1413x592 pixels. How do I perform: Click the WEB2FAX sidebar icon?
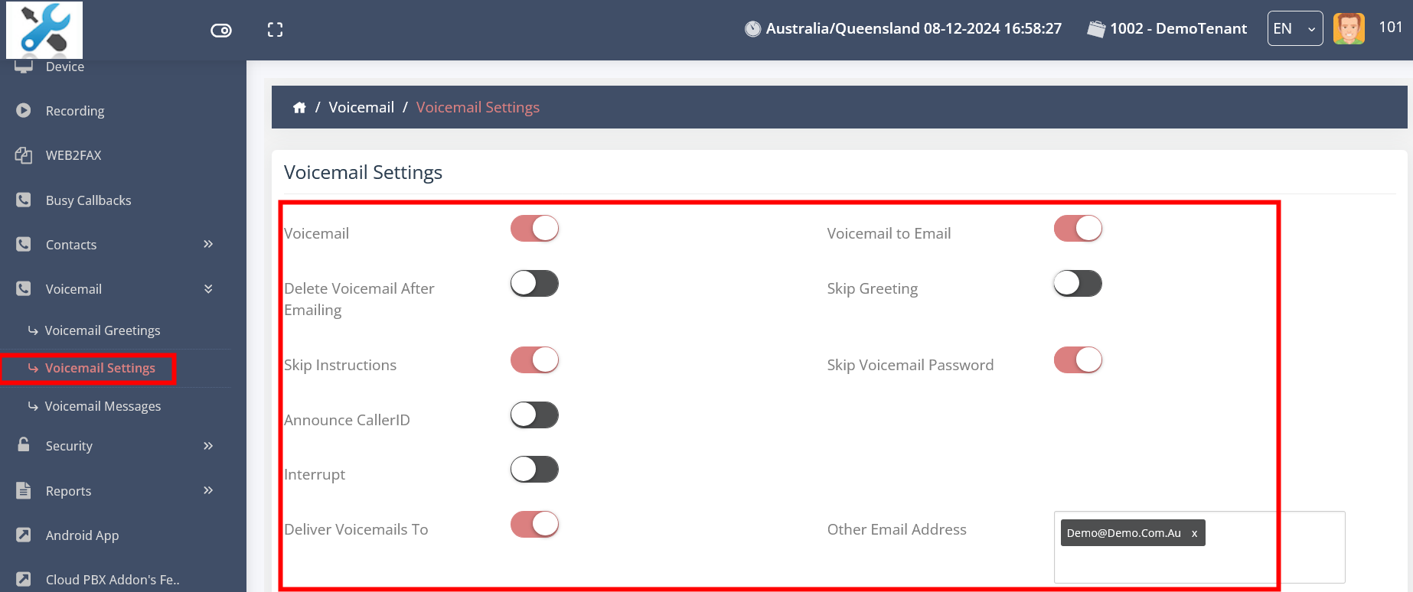(24, 155)
